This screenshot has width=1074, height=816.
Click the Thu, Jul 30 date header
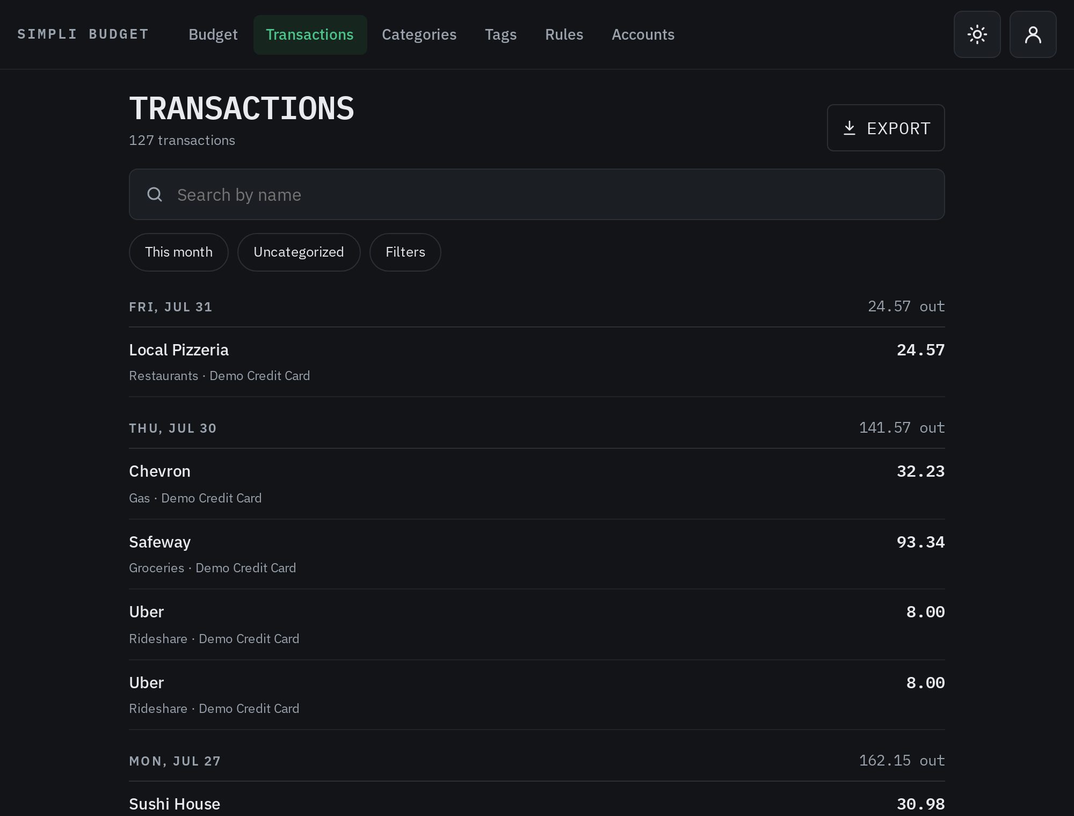tap(172, 428)
